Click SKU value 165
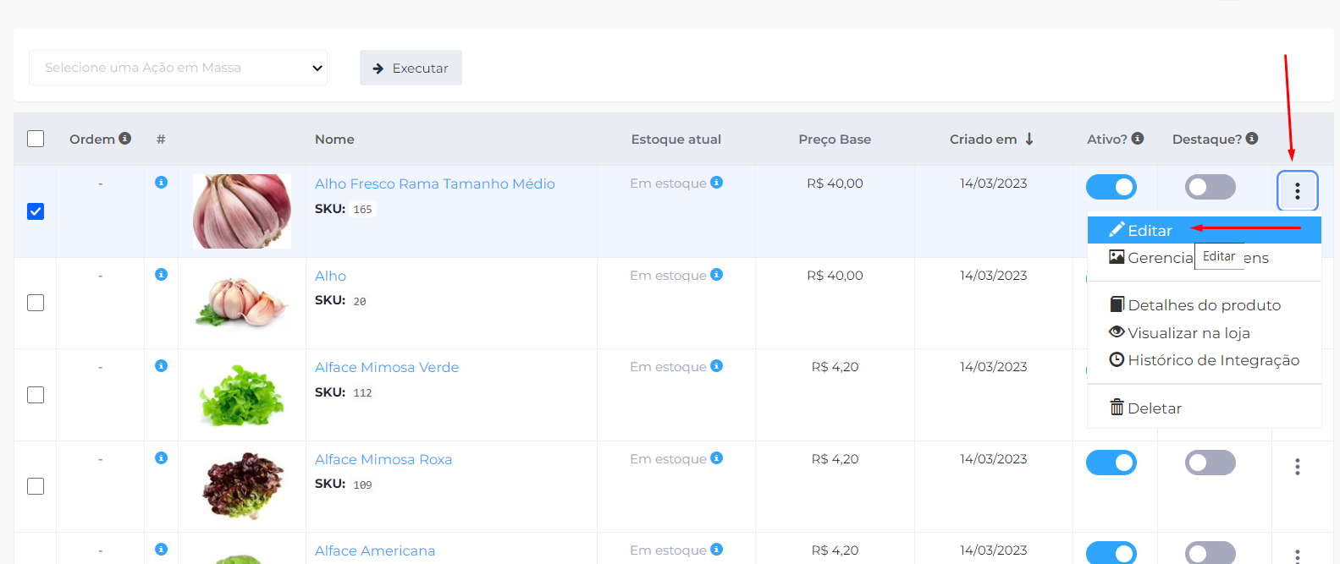The height and width of the screenshot is (564, 1340). [362, 210]
